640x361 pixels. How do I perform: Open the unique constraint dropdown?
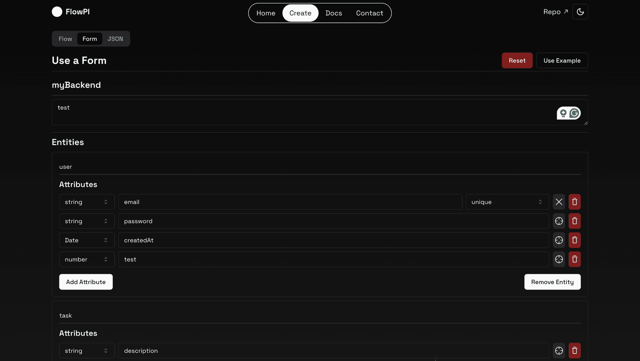[507, 202]
